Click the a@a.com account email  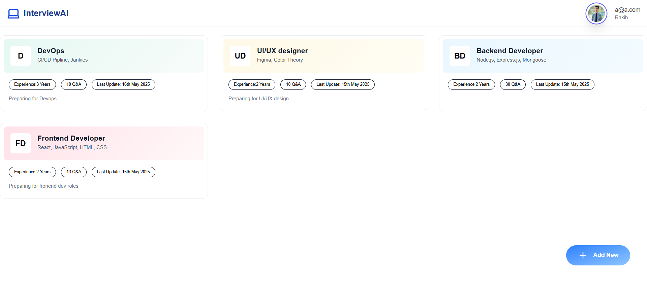pyautogui.click(x=627, y=10)
